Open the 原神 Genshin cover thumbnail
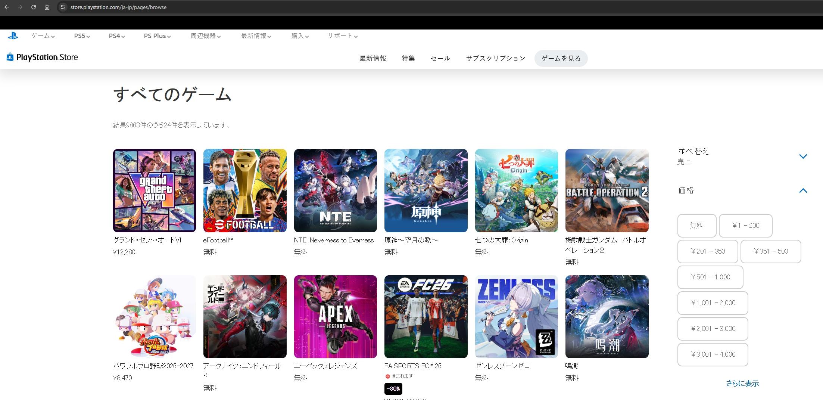 point(426,190)
